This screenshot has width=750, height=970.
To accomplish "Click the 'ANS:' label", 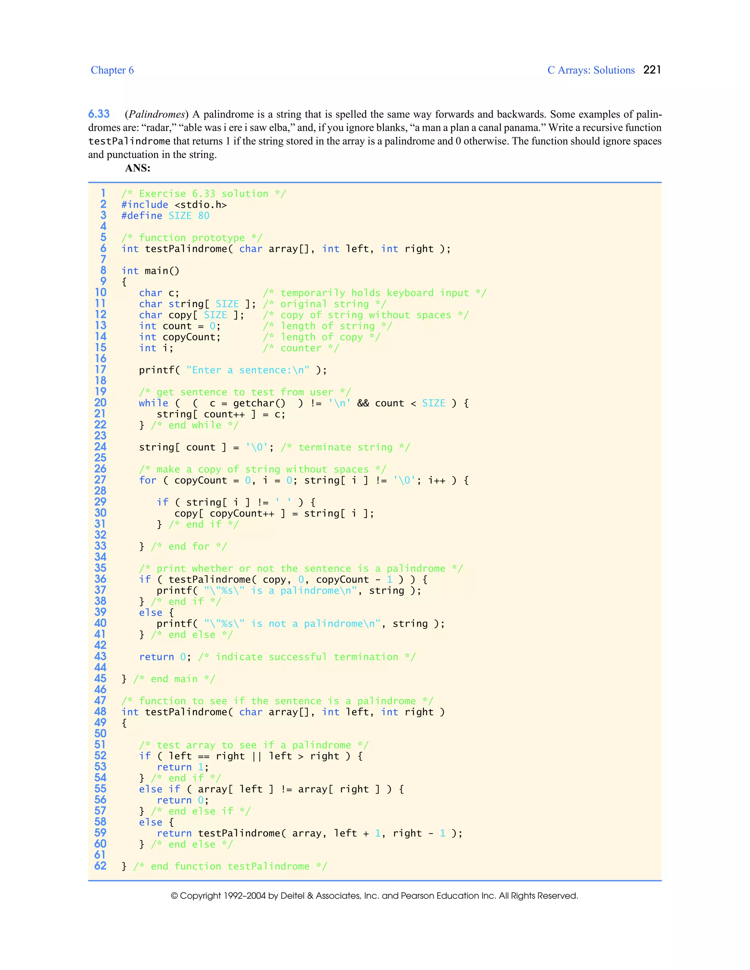I will click(x=138, y=168).
